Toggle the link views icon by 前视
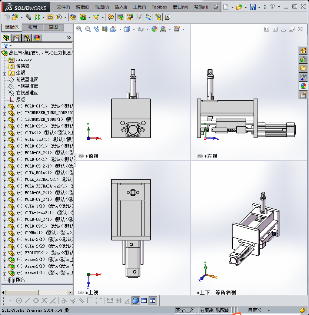This screenshot has height=315, width=309. (80, 156)
